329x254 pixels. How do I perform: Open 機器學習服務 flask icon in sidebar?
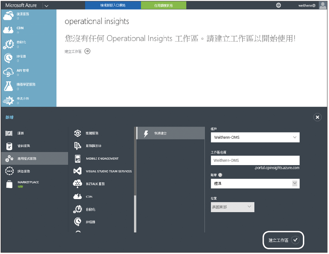point(8,86)
